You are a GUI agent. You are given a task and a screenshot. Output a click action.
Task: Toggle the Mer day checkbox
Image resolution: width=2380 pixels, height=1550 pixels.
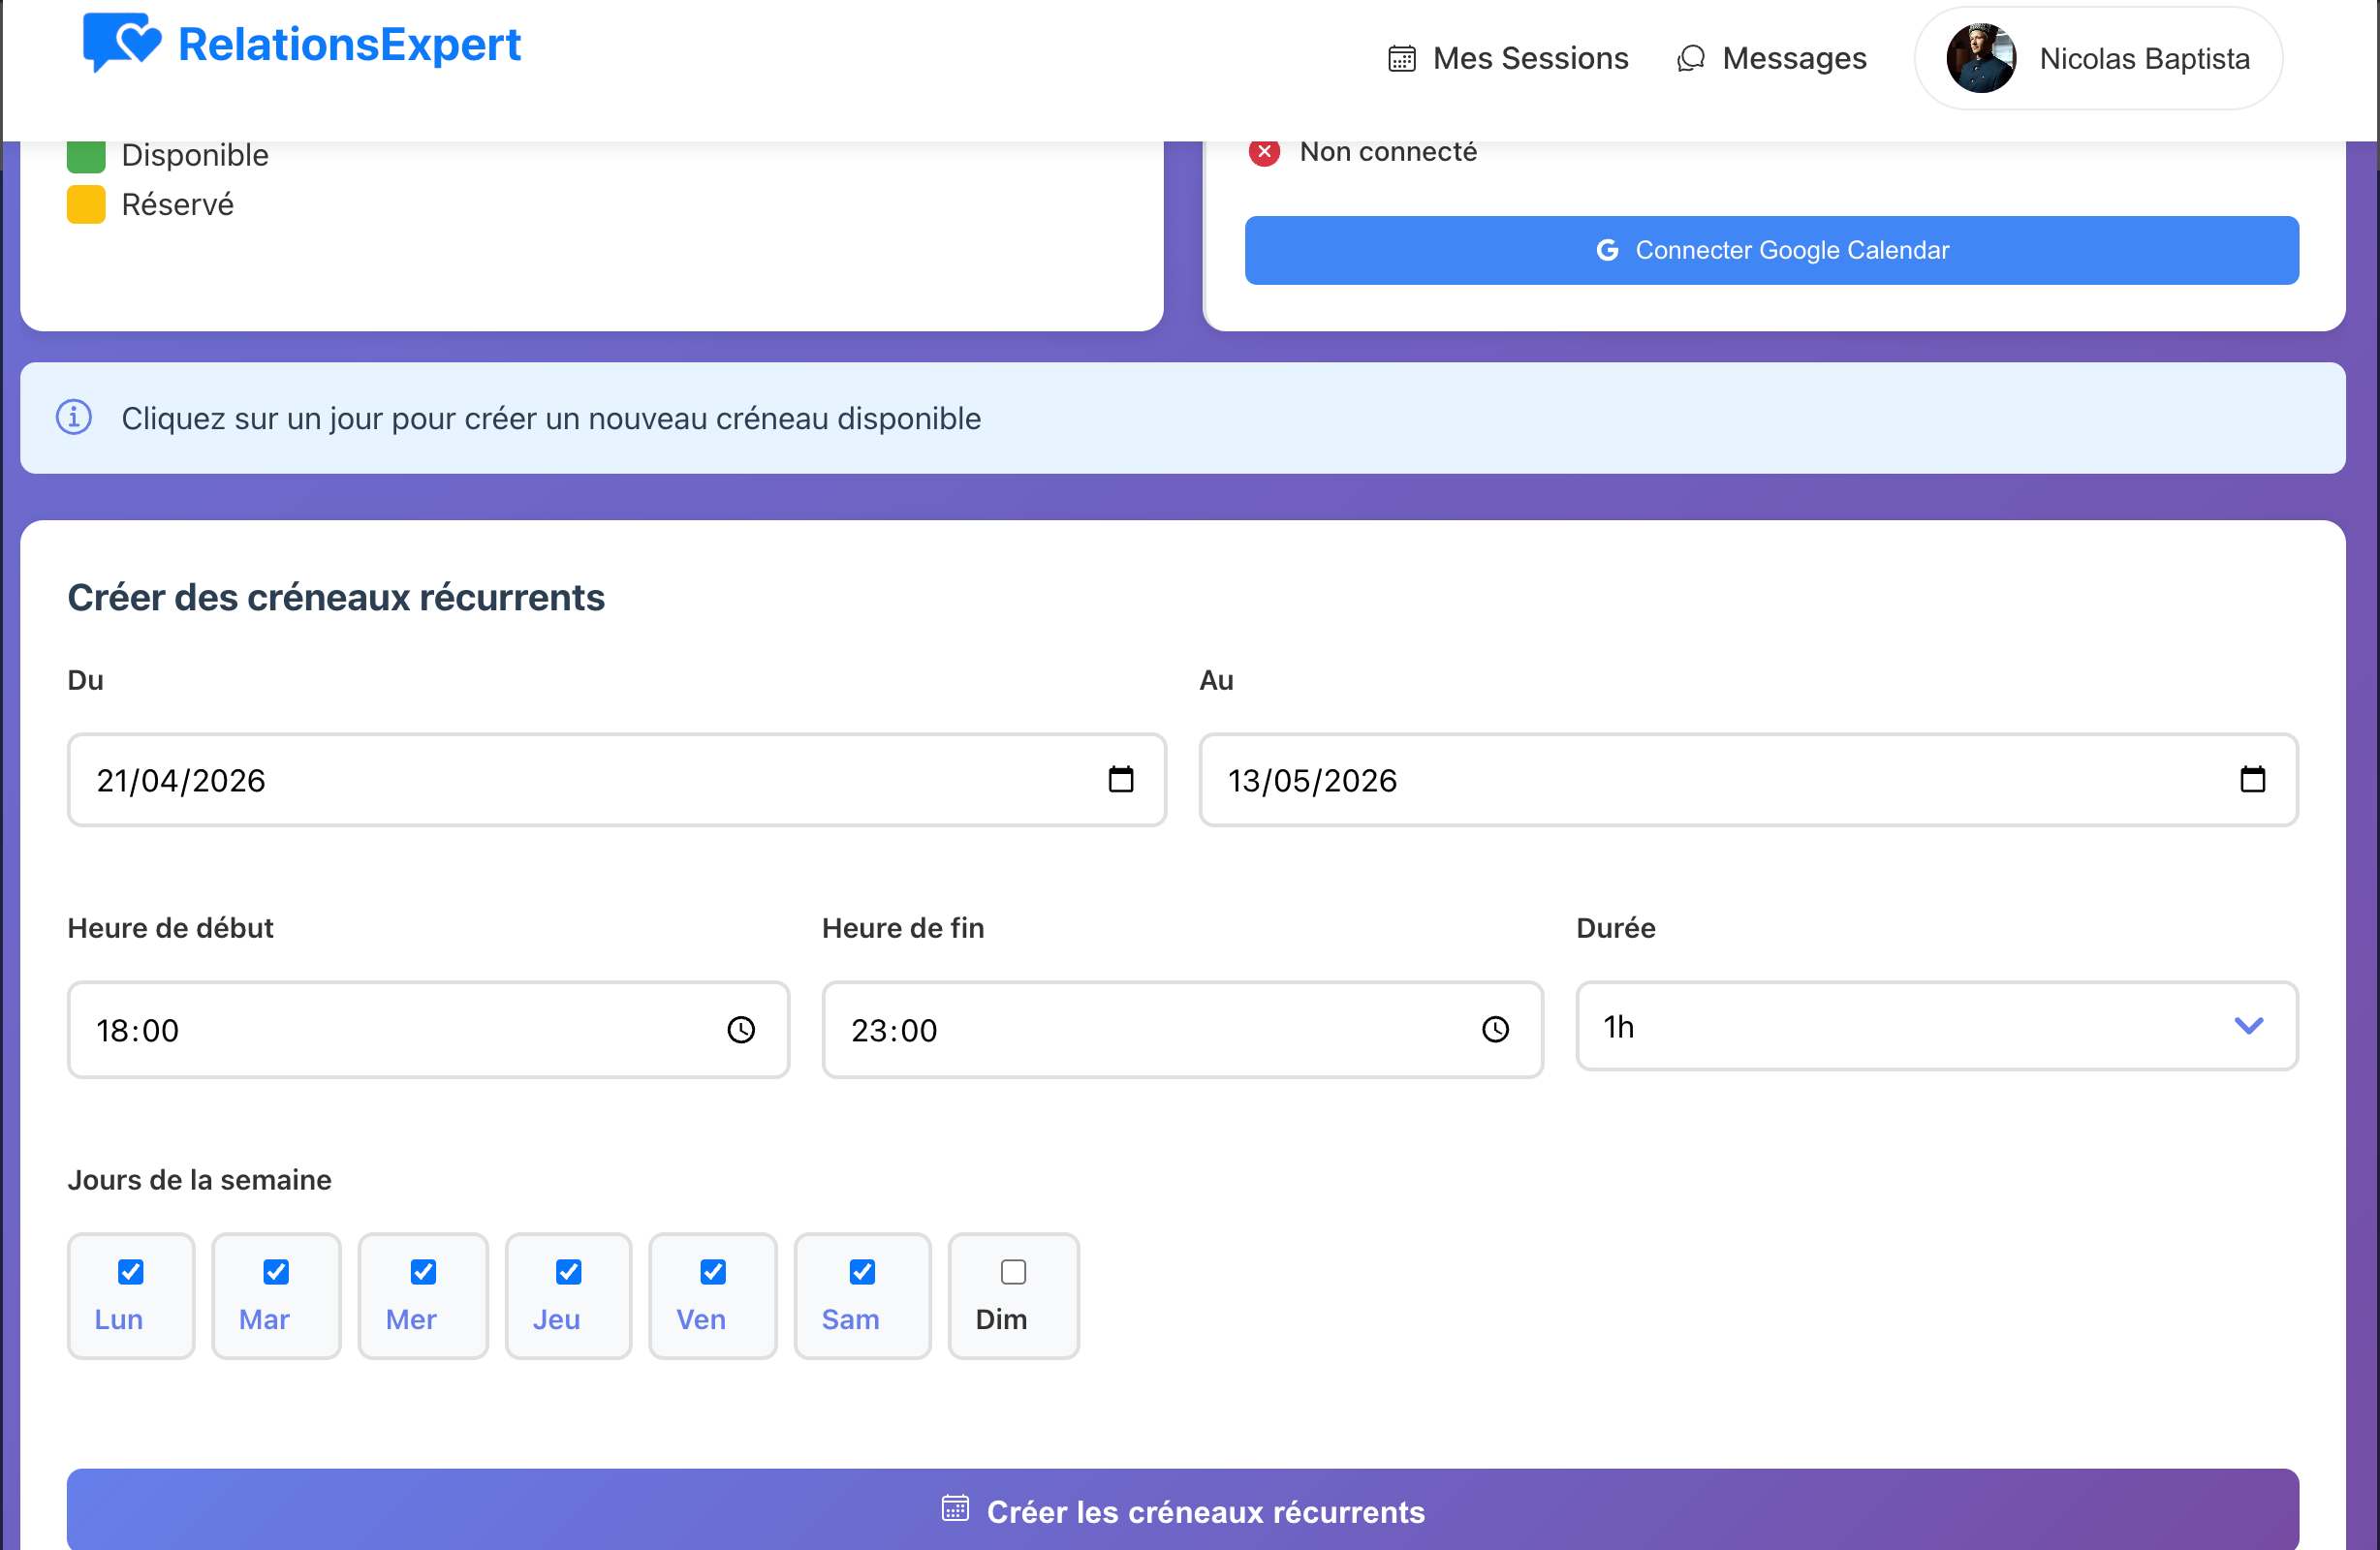423,1271
